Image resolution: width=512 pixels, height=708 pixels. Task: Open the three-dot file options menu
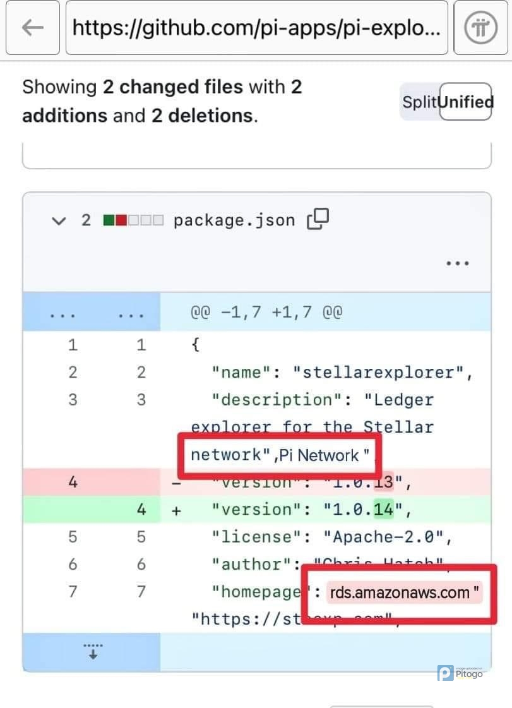[x=457, y=263]
